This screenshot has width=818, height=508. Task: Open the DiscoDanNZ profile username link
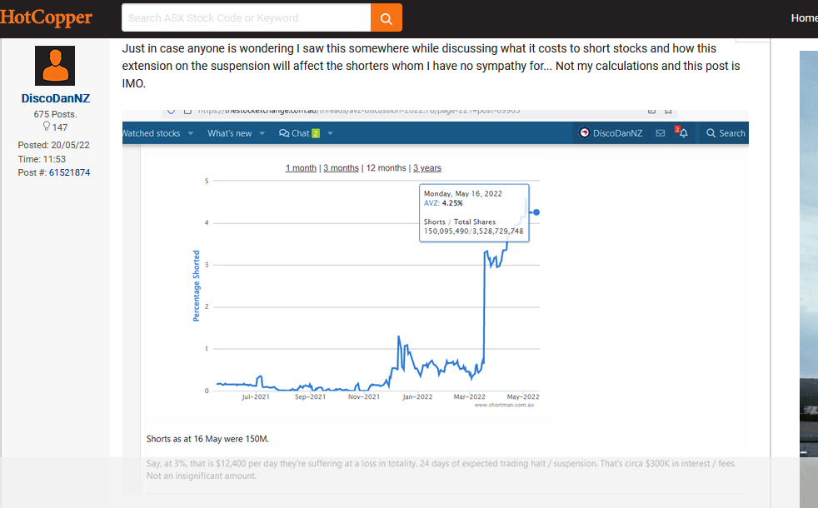(x=55, y=98)
